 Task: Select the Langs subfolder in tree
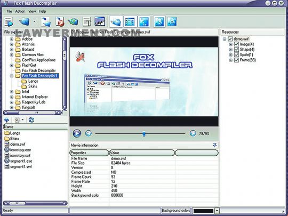coord(33,81)
